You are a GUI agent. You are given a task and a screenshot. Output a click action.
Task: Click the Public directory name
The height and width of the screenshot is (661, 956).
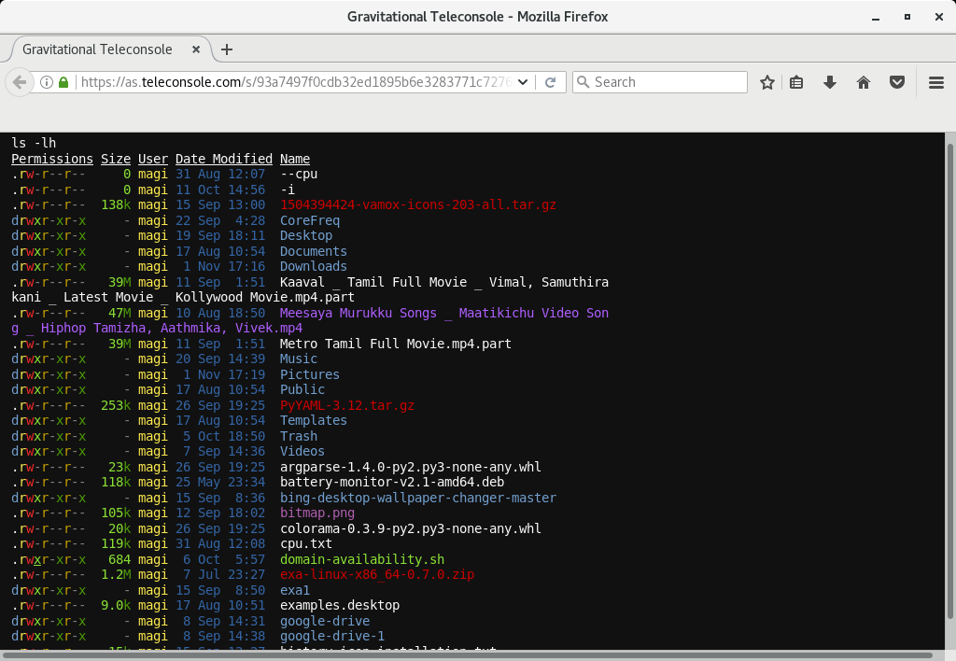pyautogui.click(x=302, y=389)
